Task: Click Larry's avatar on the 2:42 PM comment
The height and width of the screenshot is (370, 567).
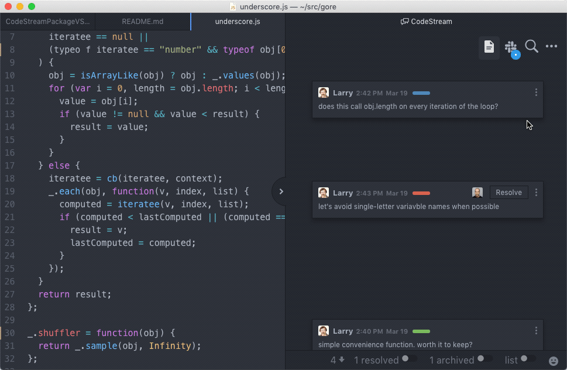Action: 323,92
